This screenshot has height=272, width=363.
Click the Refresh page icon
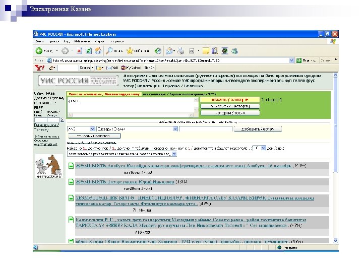pos(89,51)
